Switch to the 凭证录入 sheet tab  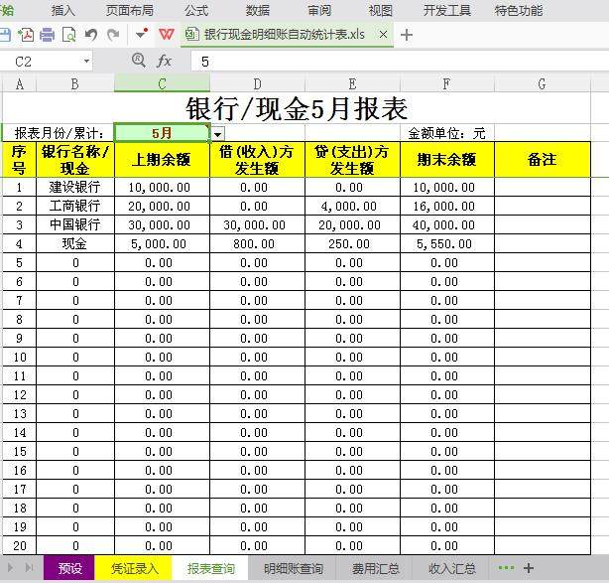(134, 568)
